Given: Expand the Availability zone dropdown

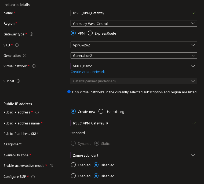Looking at the screenshot, I should [134, 155].
